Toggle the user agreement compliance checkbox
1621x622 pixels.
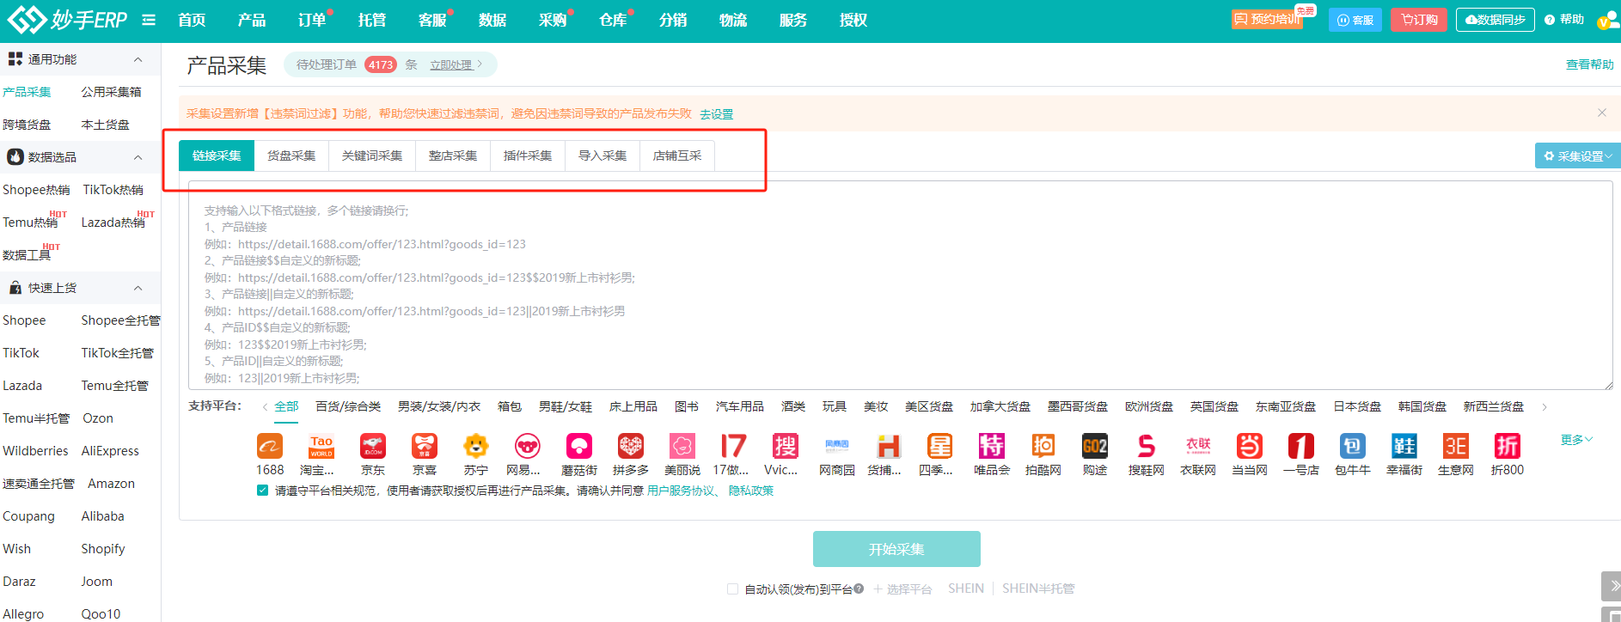tap(262, 491)
